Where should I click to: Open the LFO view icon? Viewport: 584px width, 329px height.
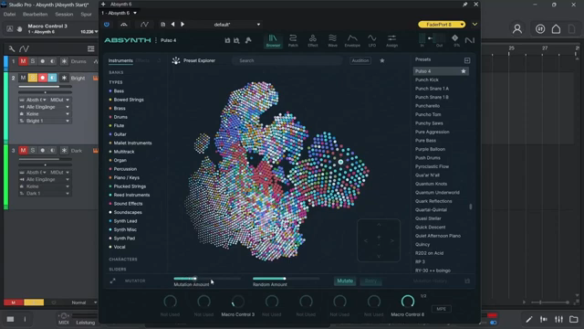point(371,40)
